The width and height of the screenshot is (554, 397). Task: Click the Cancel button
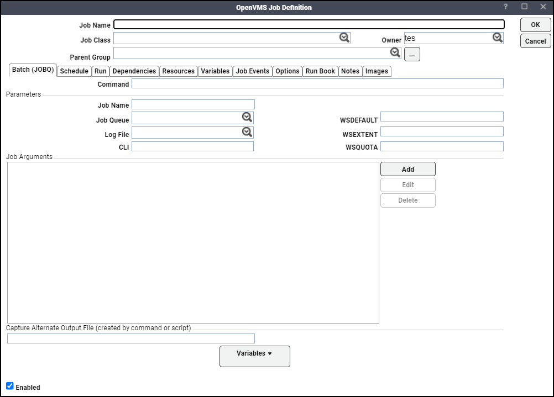535,41
